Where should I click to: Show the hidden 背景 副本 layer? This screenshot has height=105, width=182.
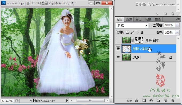tap(118, 40)
